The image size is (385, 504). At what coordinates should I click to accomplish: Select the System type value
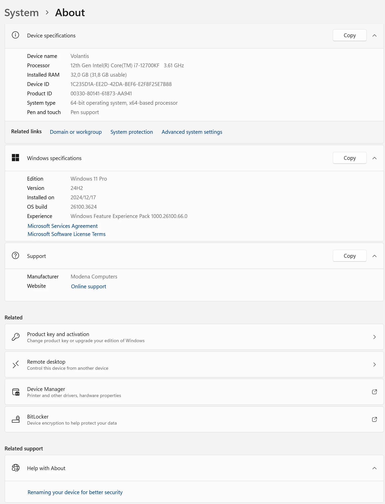pyautogui.click(x=124, y=103)
